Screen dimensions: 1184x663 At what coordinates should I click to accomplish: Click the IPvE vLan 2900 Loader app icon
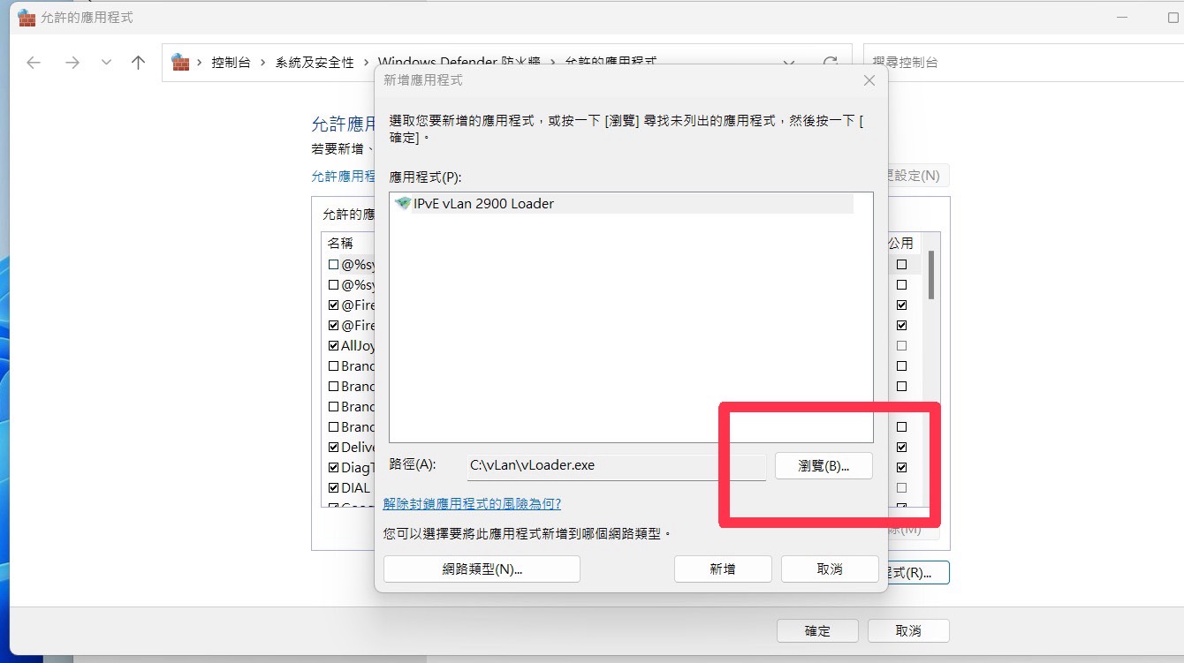(403, 203)
